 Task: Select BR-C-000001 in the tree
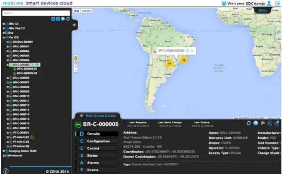(x=21, y=47)
